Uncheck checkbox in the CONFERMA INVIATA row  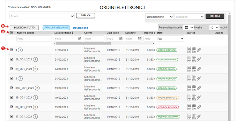[x=12, y=59]
